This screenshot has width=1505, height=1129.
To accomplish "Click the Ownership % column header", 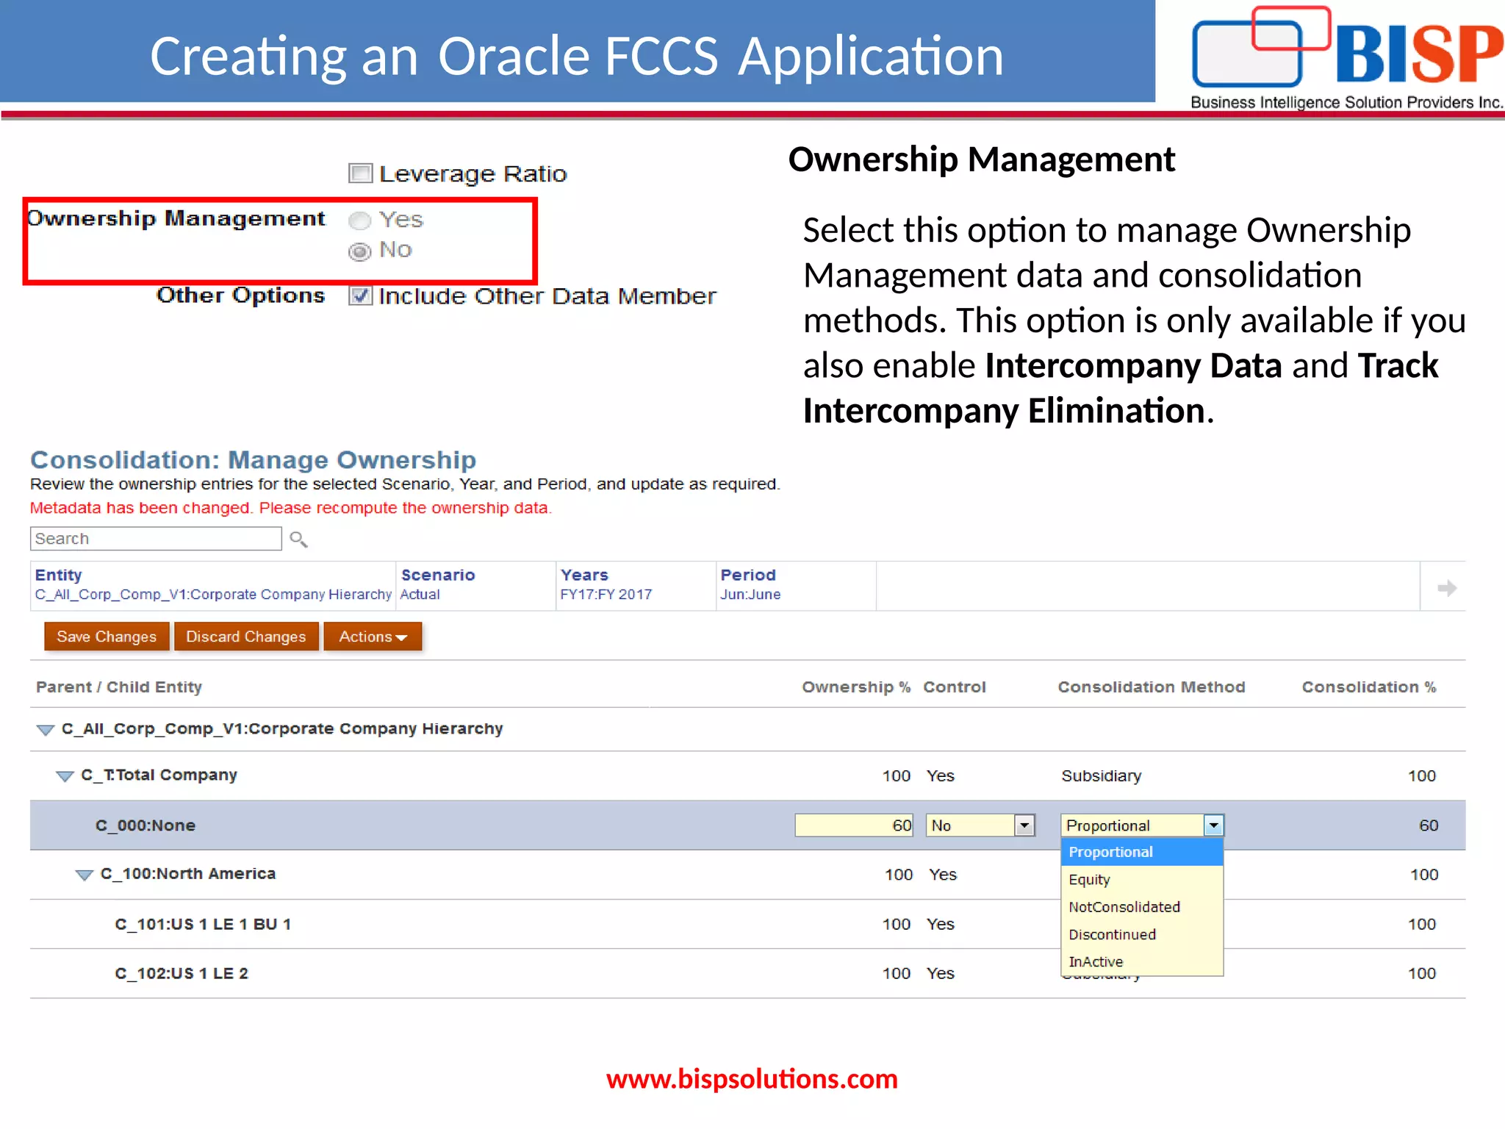I will 856,687.
